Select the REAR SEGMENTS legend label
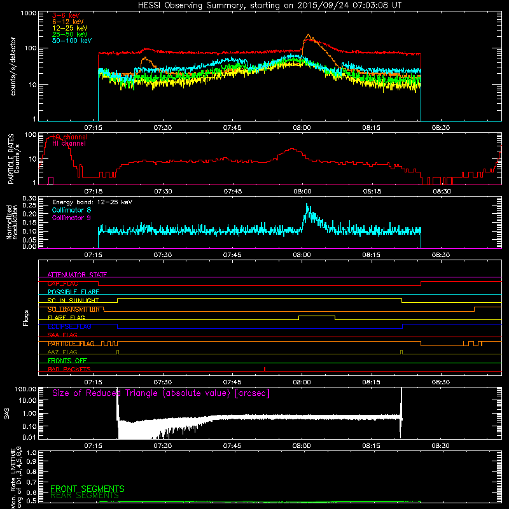The height and width of the screenshot is (509, 509). (85, 496)
